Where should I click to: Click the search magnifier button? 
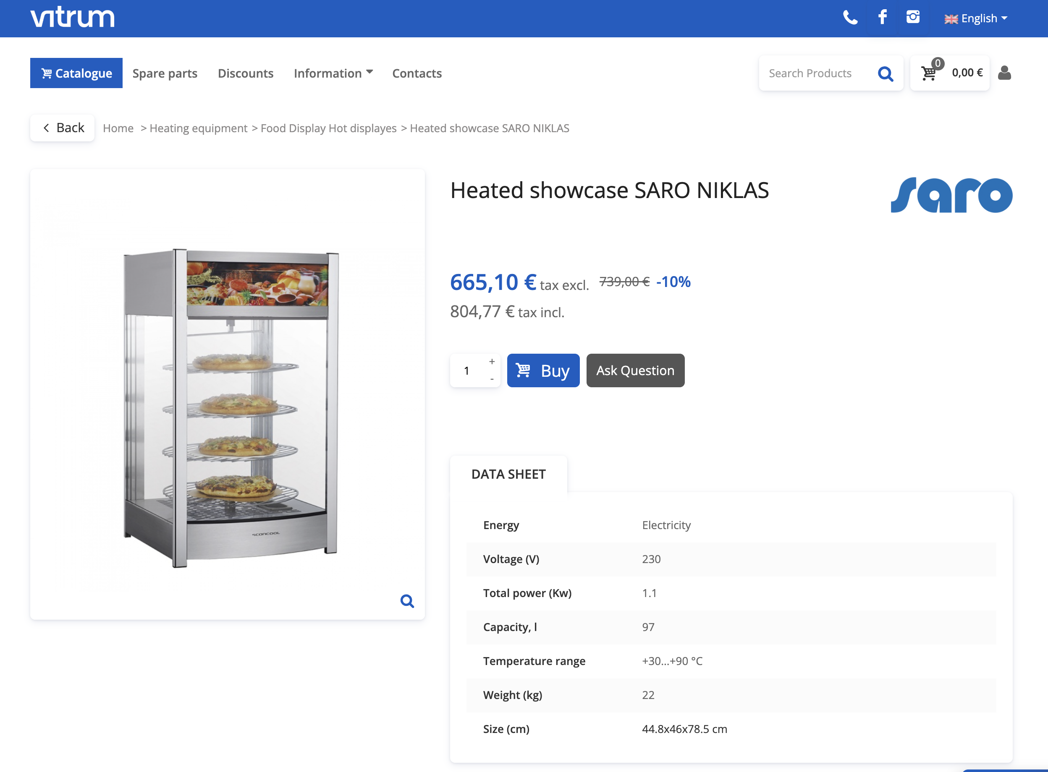point(885,73)
